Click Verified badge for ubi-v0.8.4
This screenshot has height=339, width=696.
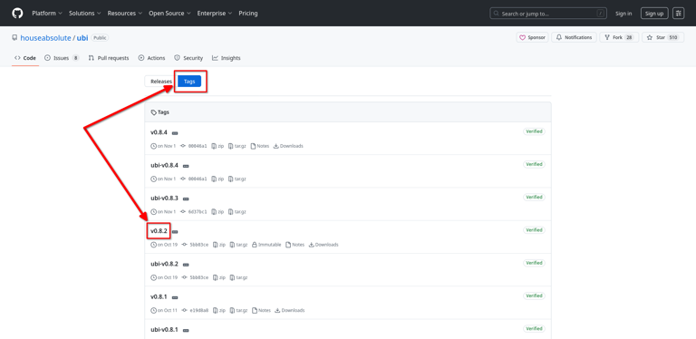[535, 165]
